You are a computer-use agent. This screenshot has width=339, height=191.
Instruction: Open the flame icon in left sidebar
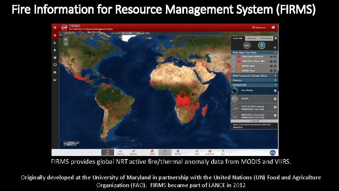pos(55,43)
